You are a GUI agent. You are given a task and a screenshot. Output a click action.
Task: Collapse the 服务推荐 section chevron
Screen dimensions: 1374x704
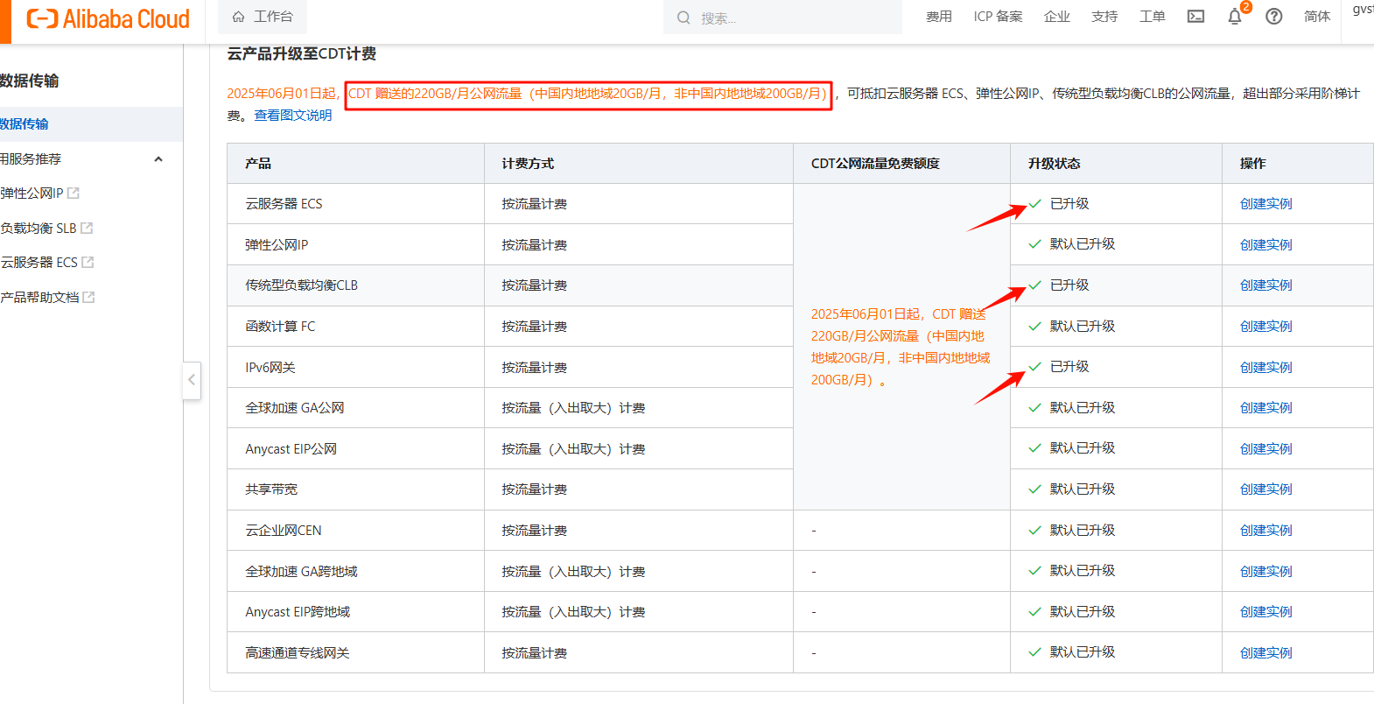click(x=158, y=159)
